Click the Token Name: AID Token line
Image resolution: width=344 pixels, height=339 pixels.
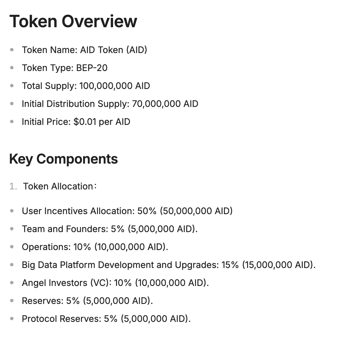click(84, 50)
